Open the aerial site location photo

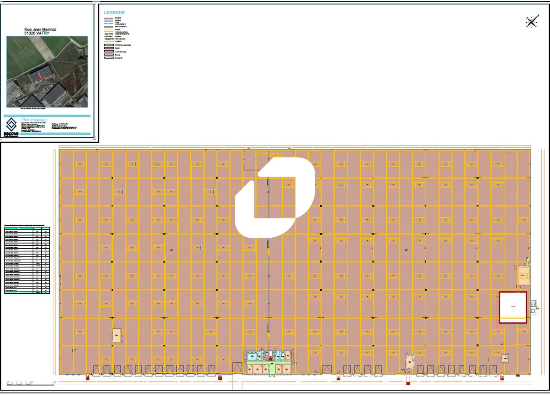pyautogui.click(x=47, y=72)
